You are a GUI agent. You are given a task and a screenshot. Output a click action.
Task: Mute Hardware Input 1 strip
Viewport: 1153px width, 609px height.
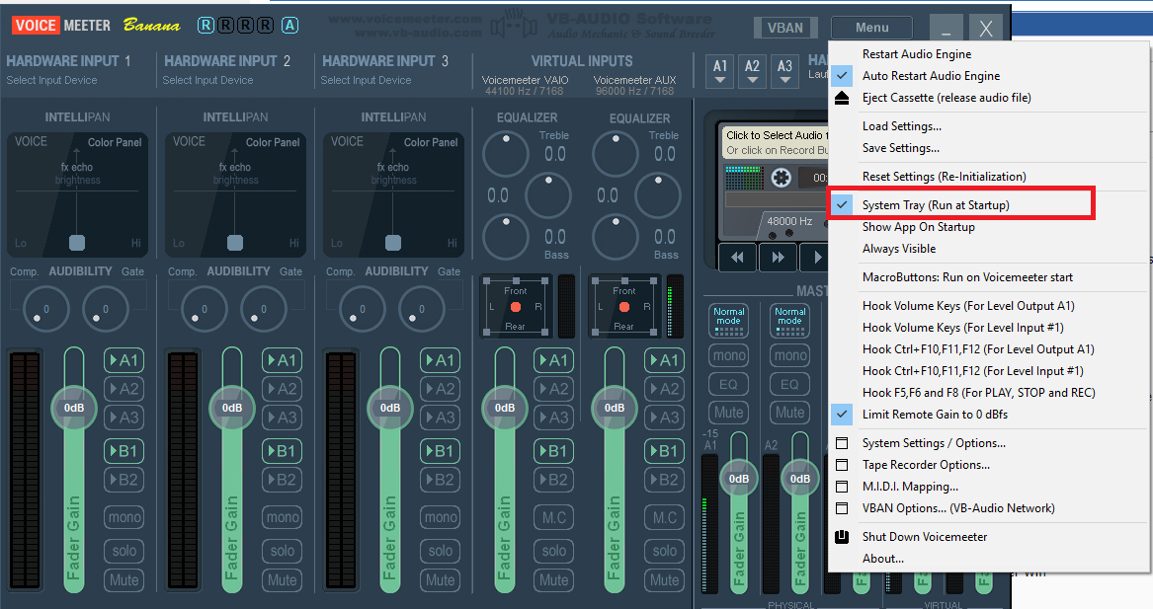click(x=124, y=580)
